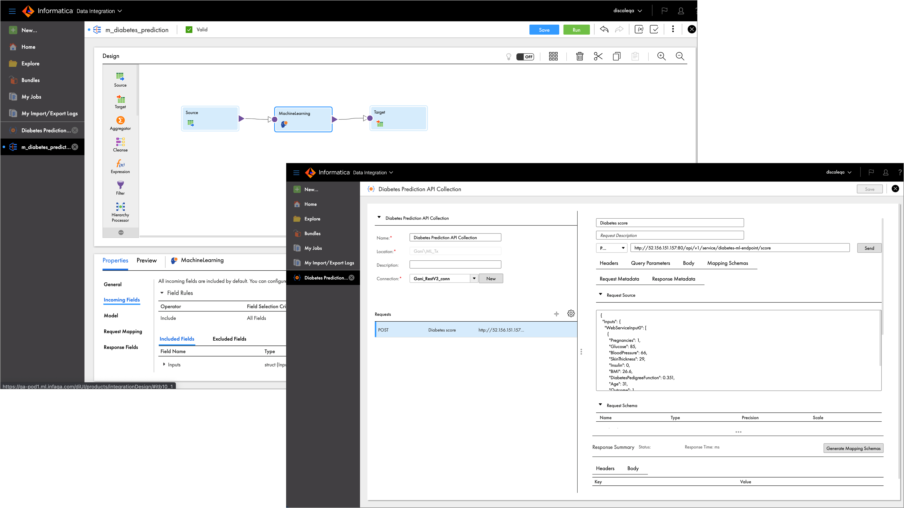Image resolution: width=904 pixels, height=508 pixels.
Task: Collapse the Field Rules section
Action: (162, 293)
